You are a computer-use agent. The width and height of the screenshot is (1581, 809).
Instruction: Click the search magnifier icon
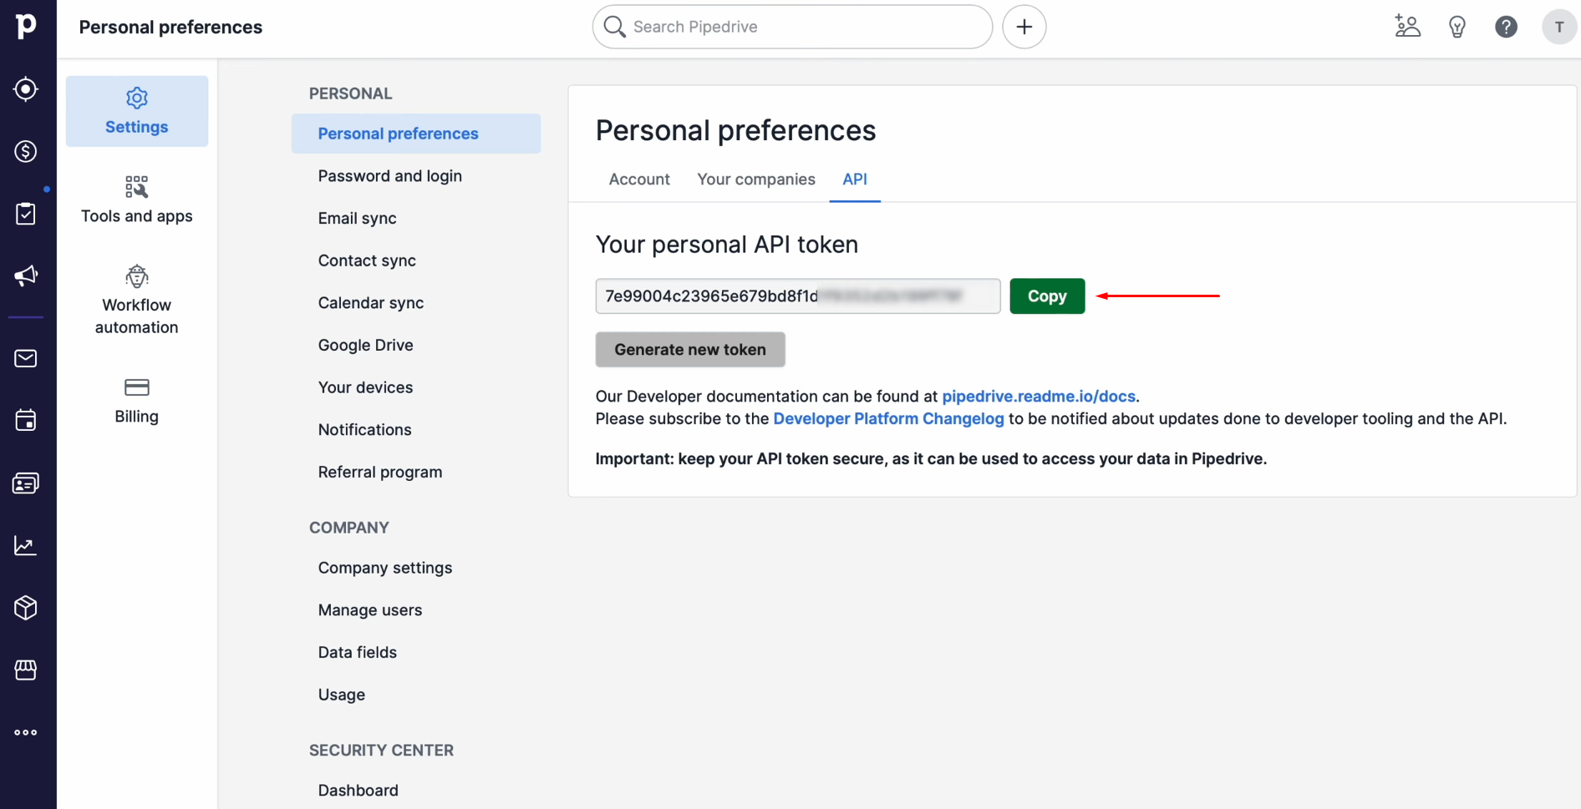615,27
